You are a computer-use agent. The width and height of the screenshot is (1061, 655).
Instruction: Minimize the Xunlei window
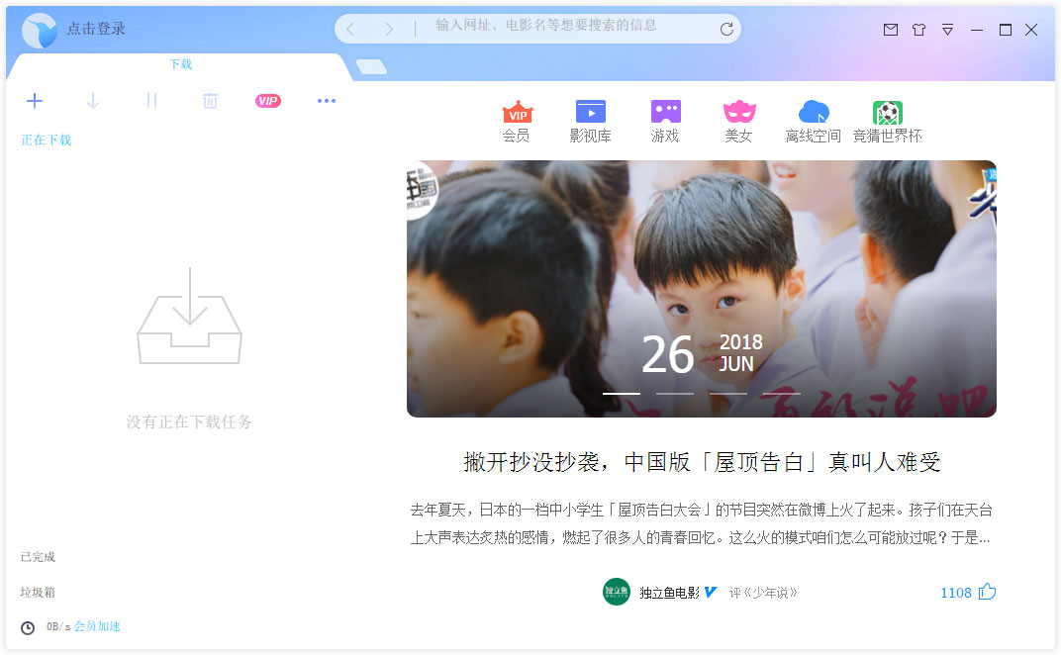[977, 30]
